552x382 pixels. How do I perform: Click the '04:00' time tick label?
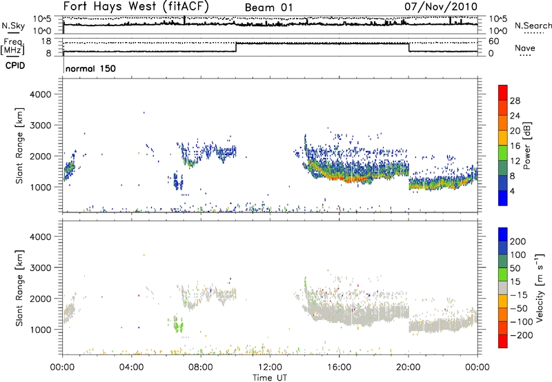(x=132, y=368)
